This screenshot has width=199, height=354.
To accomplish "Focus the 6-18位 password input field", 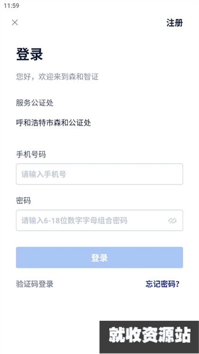I will 99,220.
